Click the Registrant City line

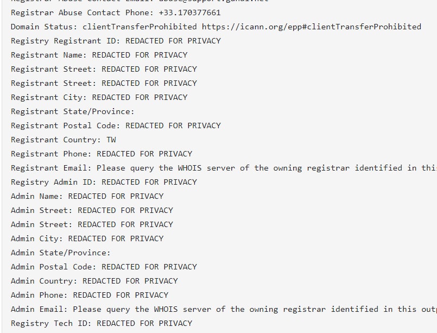pos(99,97)
